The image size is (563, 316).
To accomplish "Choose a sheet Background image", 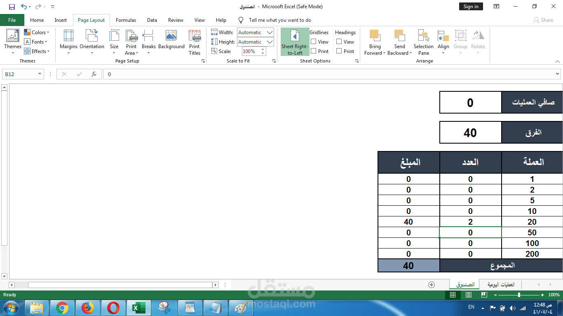I will (171, 39).
